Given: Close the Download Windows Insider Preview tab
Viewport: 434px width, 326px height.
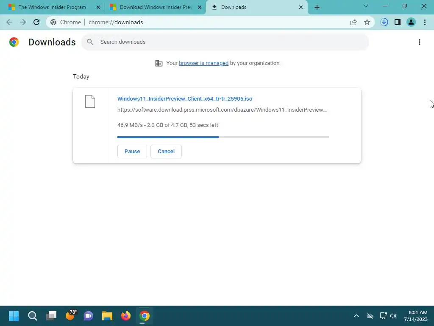Looking at the screenshot, I should click(200, 7).
